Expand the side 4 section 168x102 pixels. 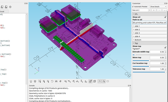[x=150, y=36]
